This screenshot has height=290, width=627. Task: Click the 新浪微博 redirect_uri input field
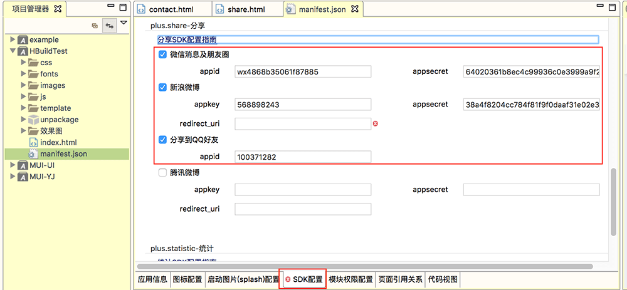coord(303,124)
